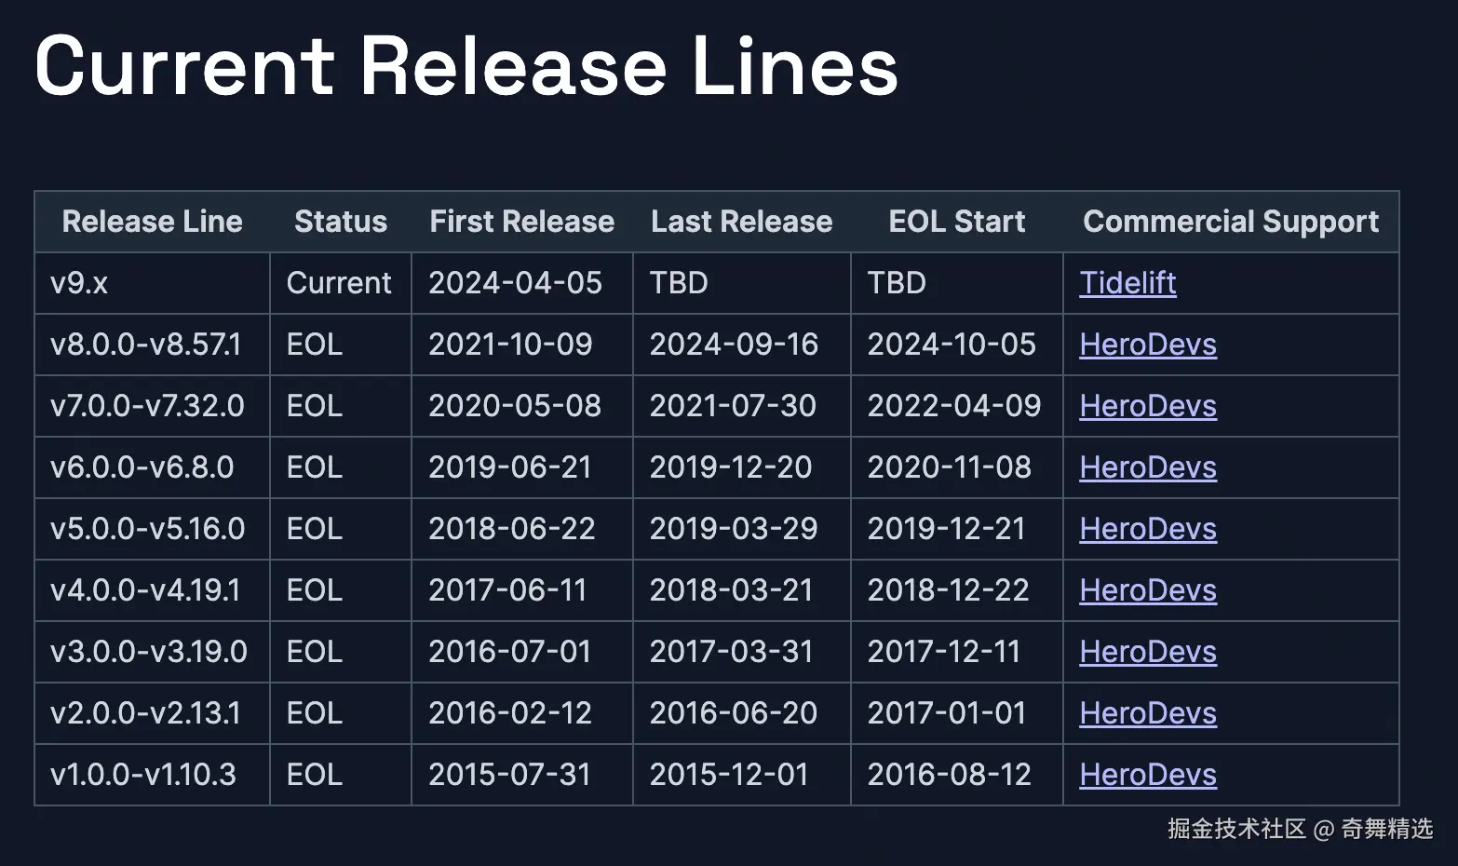Viewport: 1458px width, 866px height.
Task: Open HeroDevs link in the v5.0.0-v5.16.0 row
Action: (1148, 529)
